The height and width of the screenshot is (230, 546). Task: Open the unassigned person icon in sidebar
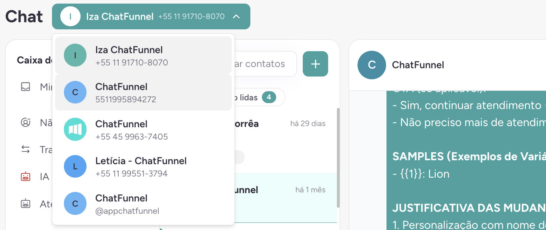coord(26,123)
